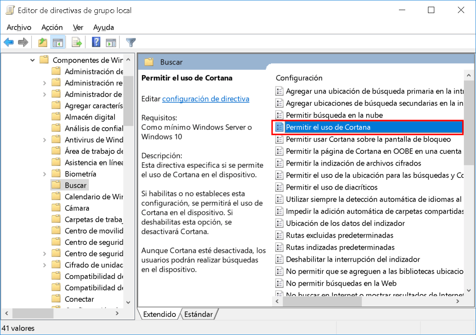Screen dimensions: 476x335
Task: Open the Ayuda menu
Action: click(x=104, y=27)
